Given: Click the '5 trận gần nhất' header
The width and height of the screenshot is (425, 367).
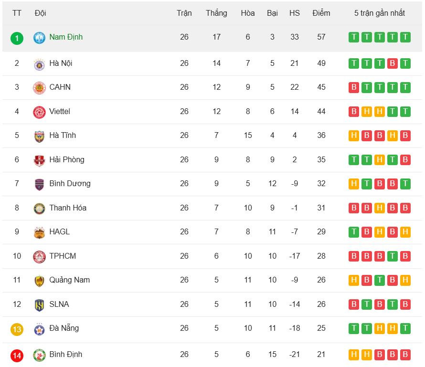Looking at the screenshot, I should click(379, 13).
